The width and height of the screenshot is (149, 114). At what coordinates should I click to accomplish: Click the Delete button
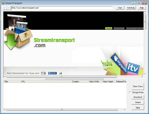coord(138,103)
